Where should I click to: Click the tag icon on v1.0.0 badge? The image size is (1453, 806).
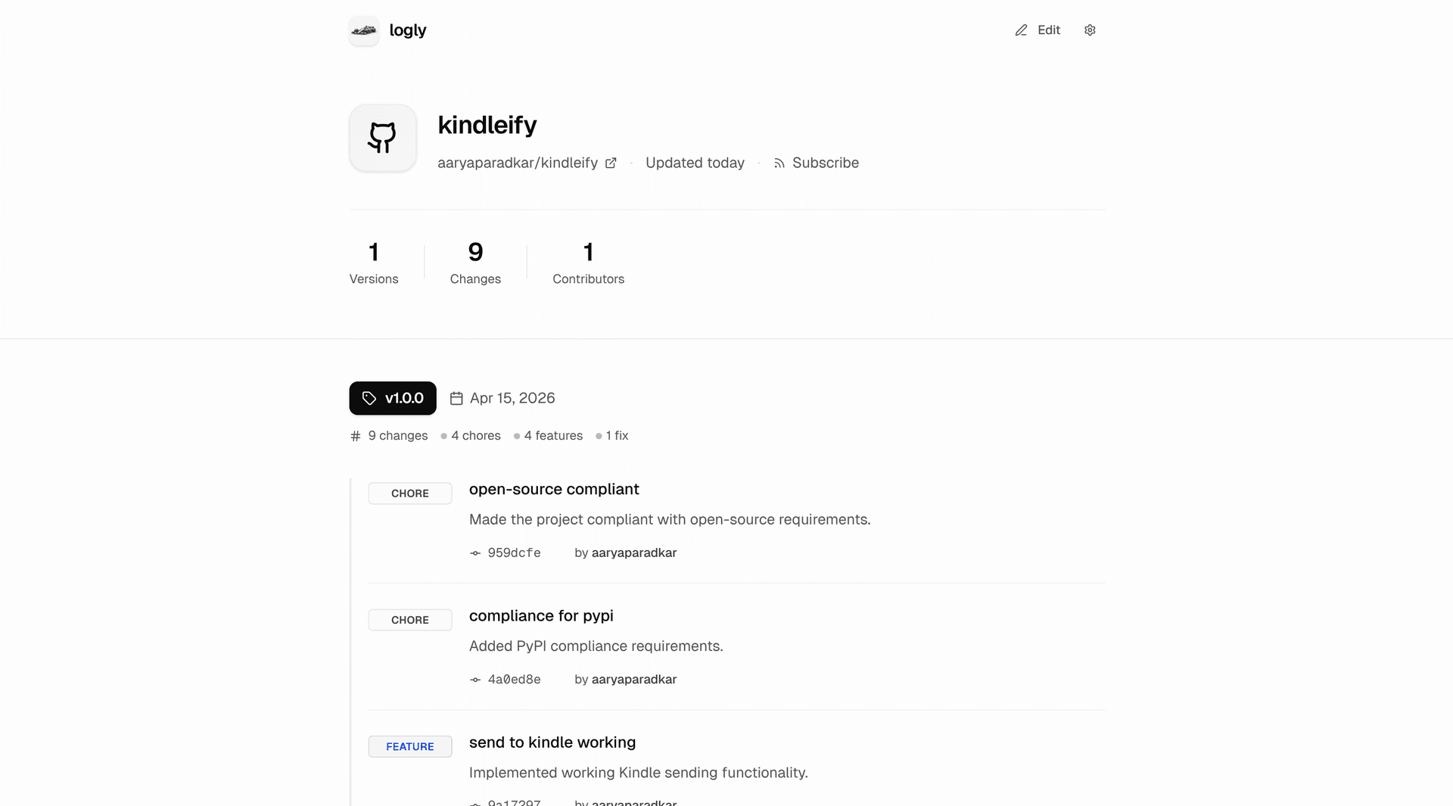(369, 399)
